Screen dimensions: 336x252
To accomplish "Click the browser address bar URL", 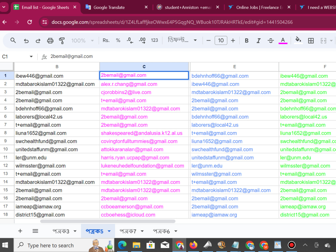I will (172, 22).
